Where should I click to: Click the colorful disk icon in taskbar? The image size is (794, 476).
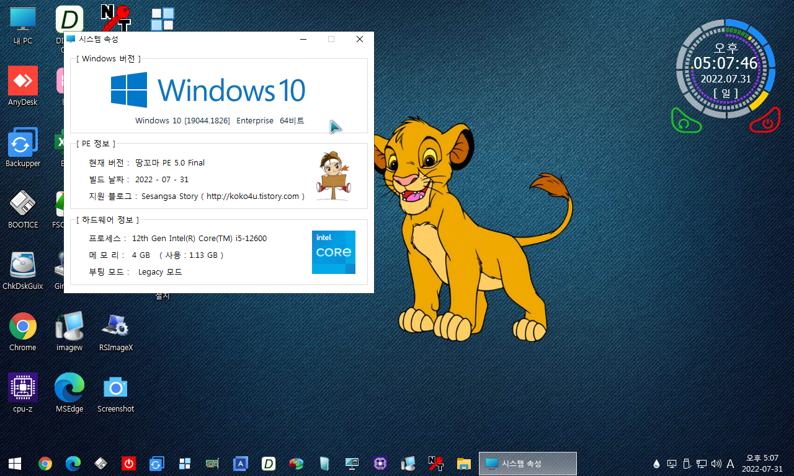[297, 463]
